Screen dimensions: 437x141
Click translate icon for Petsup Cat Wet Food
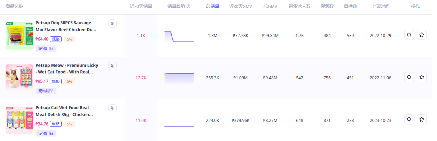pos(112,108)
